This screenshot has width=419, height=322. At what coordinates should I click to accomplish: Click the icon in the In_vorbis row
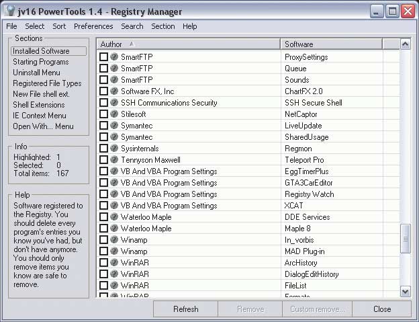point(114,239)
